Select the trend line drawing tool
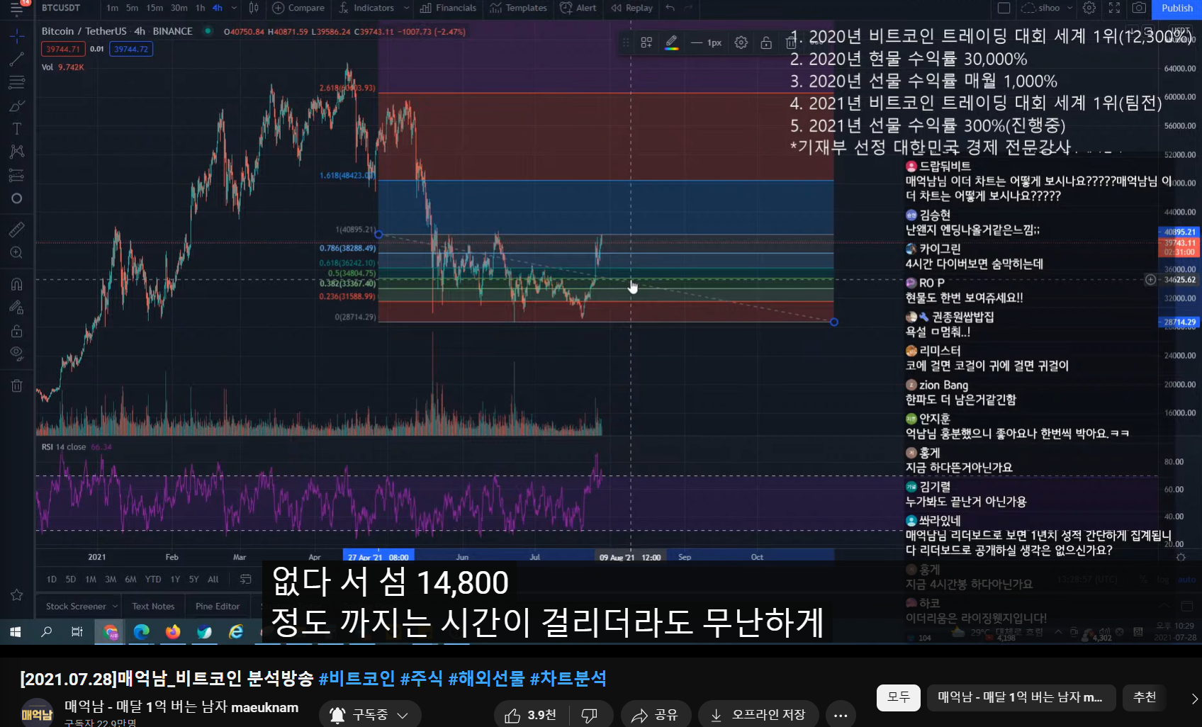This screenshot has height=727, width=1202. click(x=17, y=60)
